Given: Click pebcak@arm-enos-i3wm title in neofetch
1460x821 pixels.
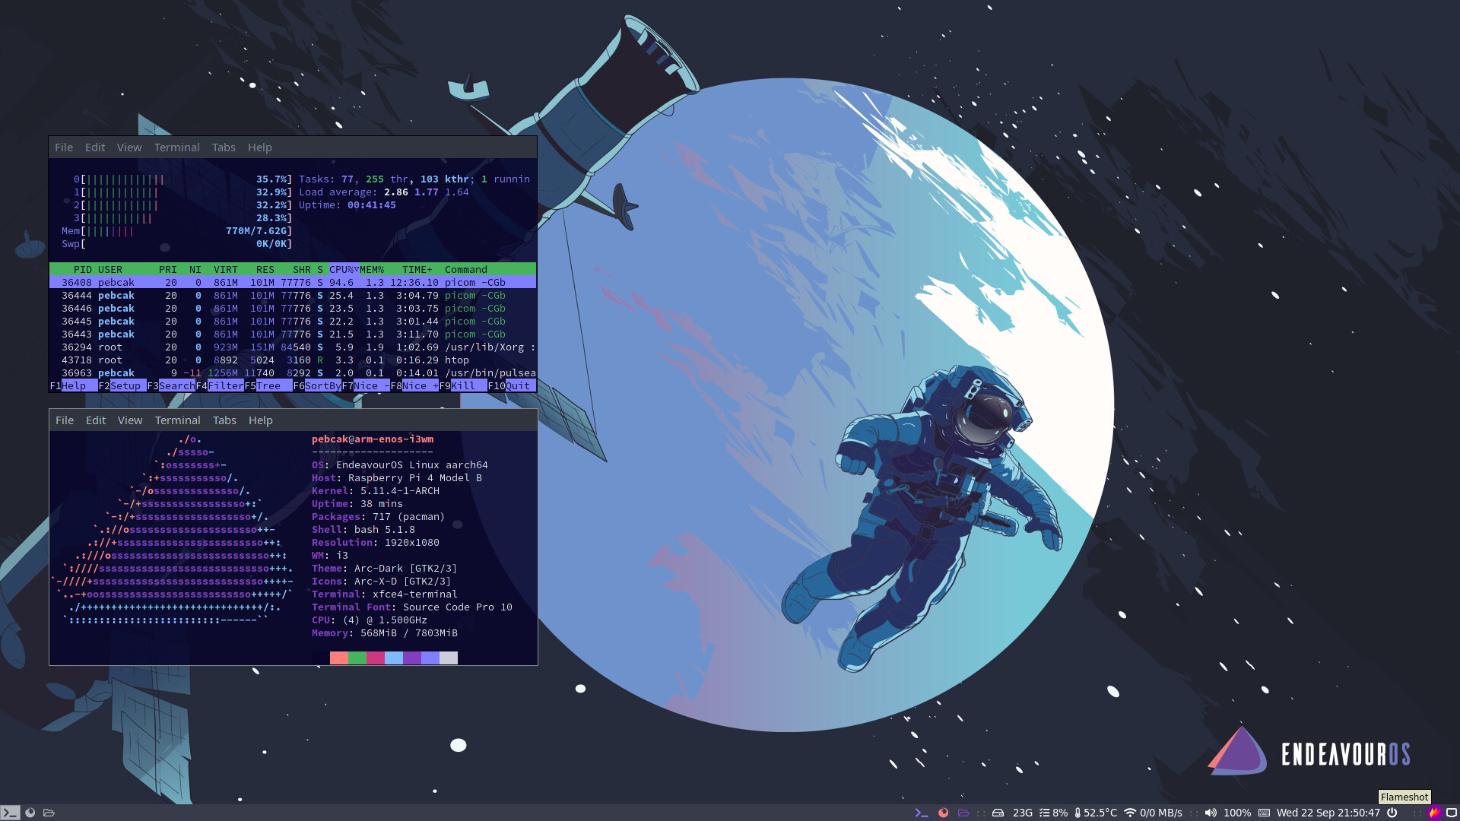Looking at the screenshot, I should click(x=373, y=439).
